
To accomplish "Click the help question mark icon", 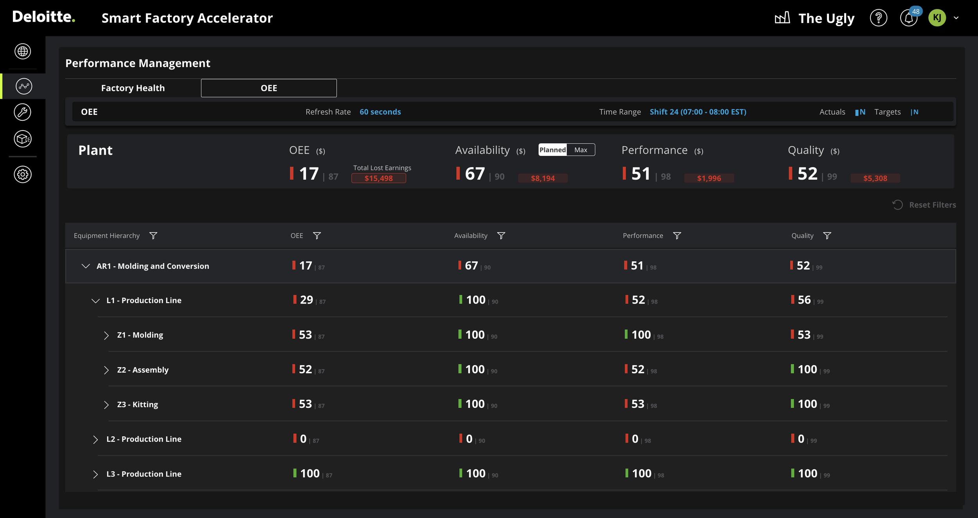I will (878, 18).
